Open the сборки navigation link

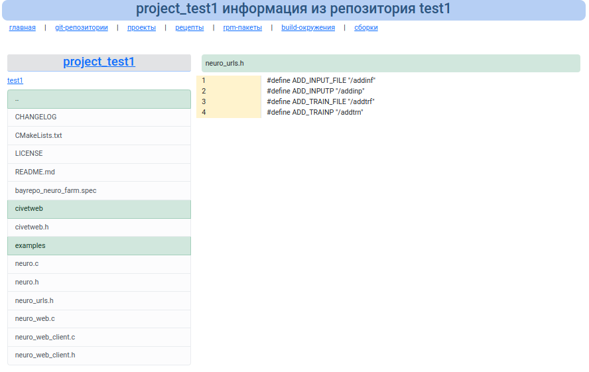366,28
